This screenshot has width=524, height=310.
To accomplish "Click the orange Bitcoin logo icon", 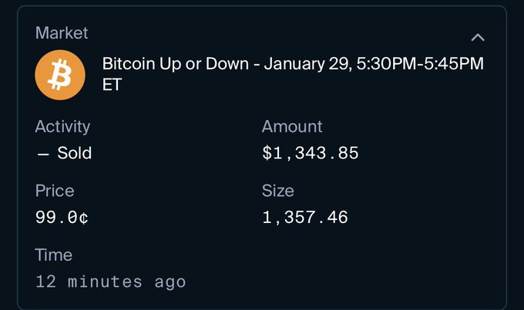I will [x=61, y=73].
